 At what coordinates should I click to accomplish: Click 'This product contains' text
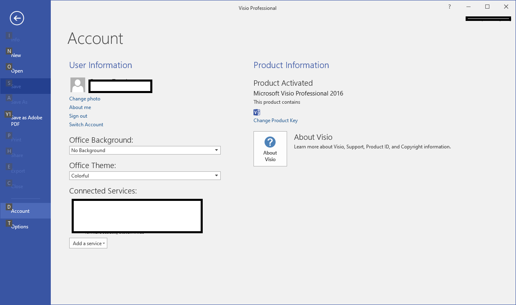point(277,102)
